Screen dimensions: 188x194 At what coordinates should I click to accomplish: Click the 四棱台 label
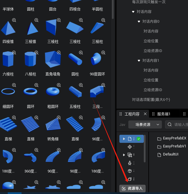75,9
